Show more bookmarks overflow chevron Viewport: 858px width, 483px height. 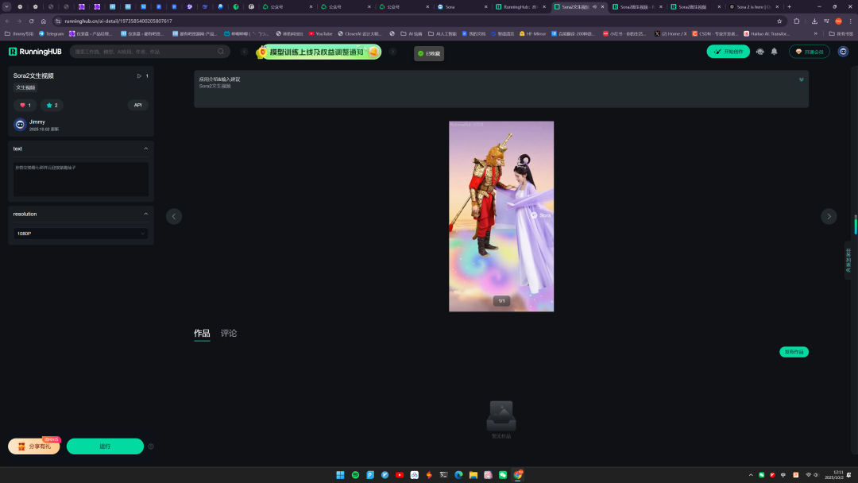[816, 33]
